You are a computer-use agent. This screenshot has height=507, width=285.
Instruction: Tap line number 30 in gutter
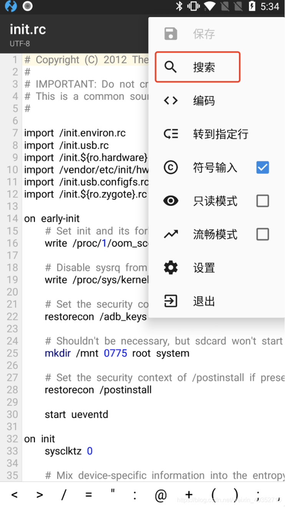[12, 414]
